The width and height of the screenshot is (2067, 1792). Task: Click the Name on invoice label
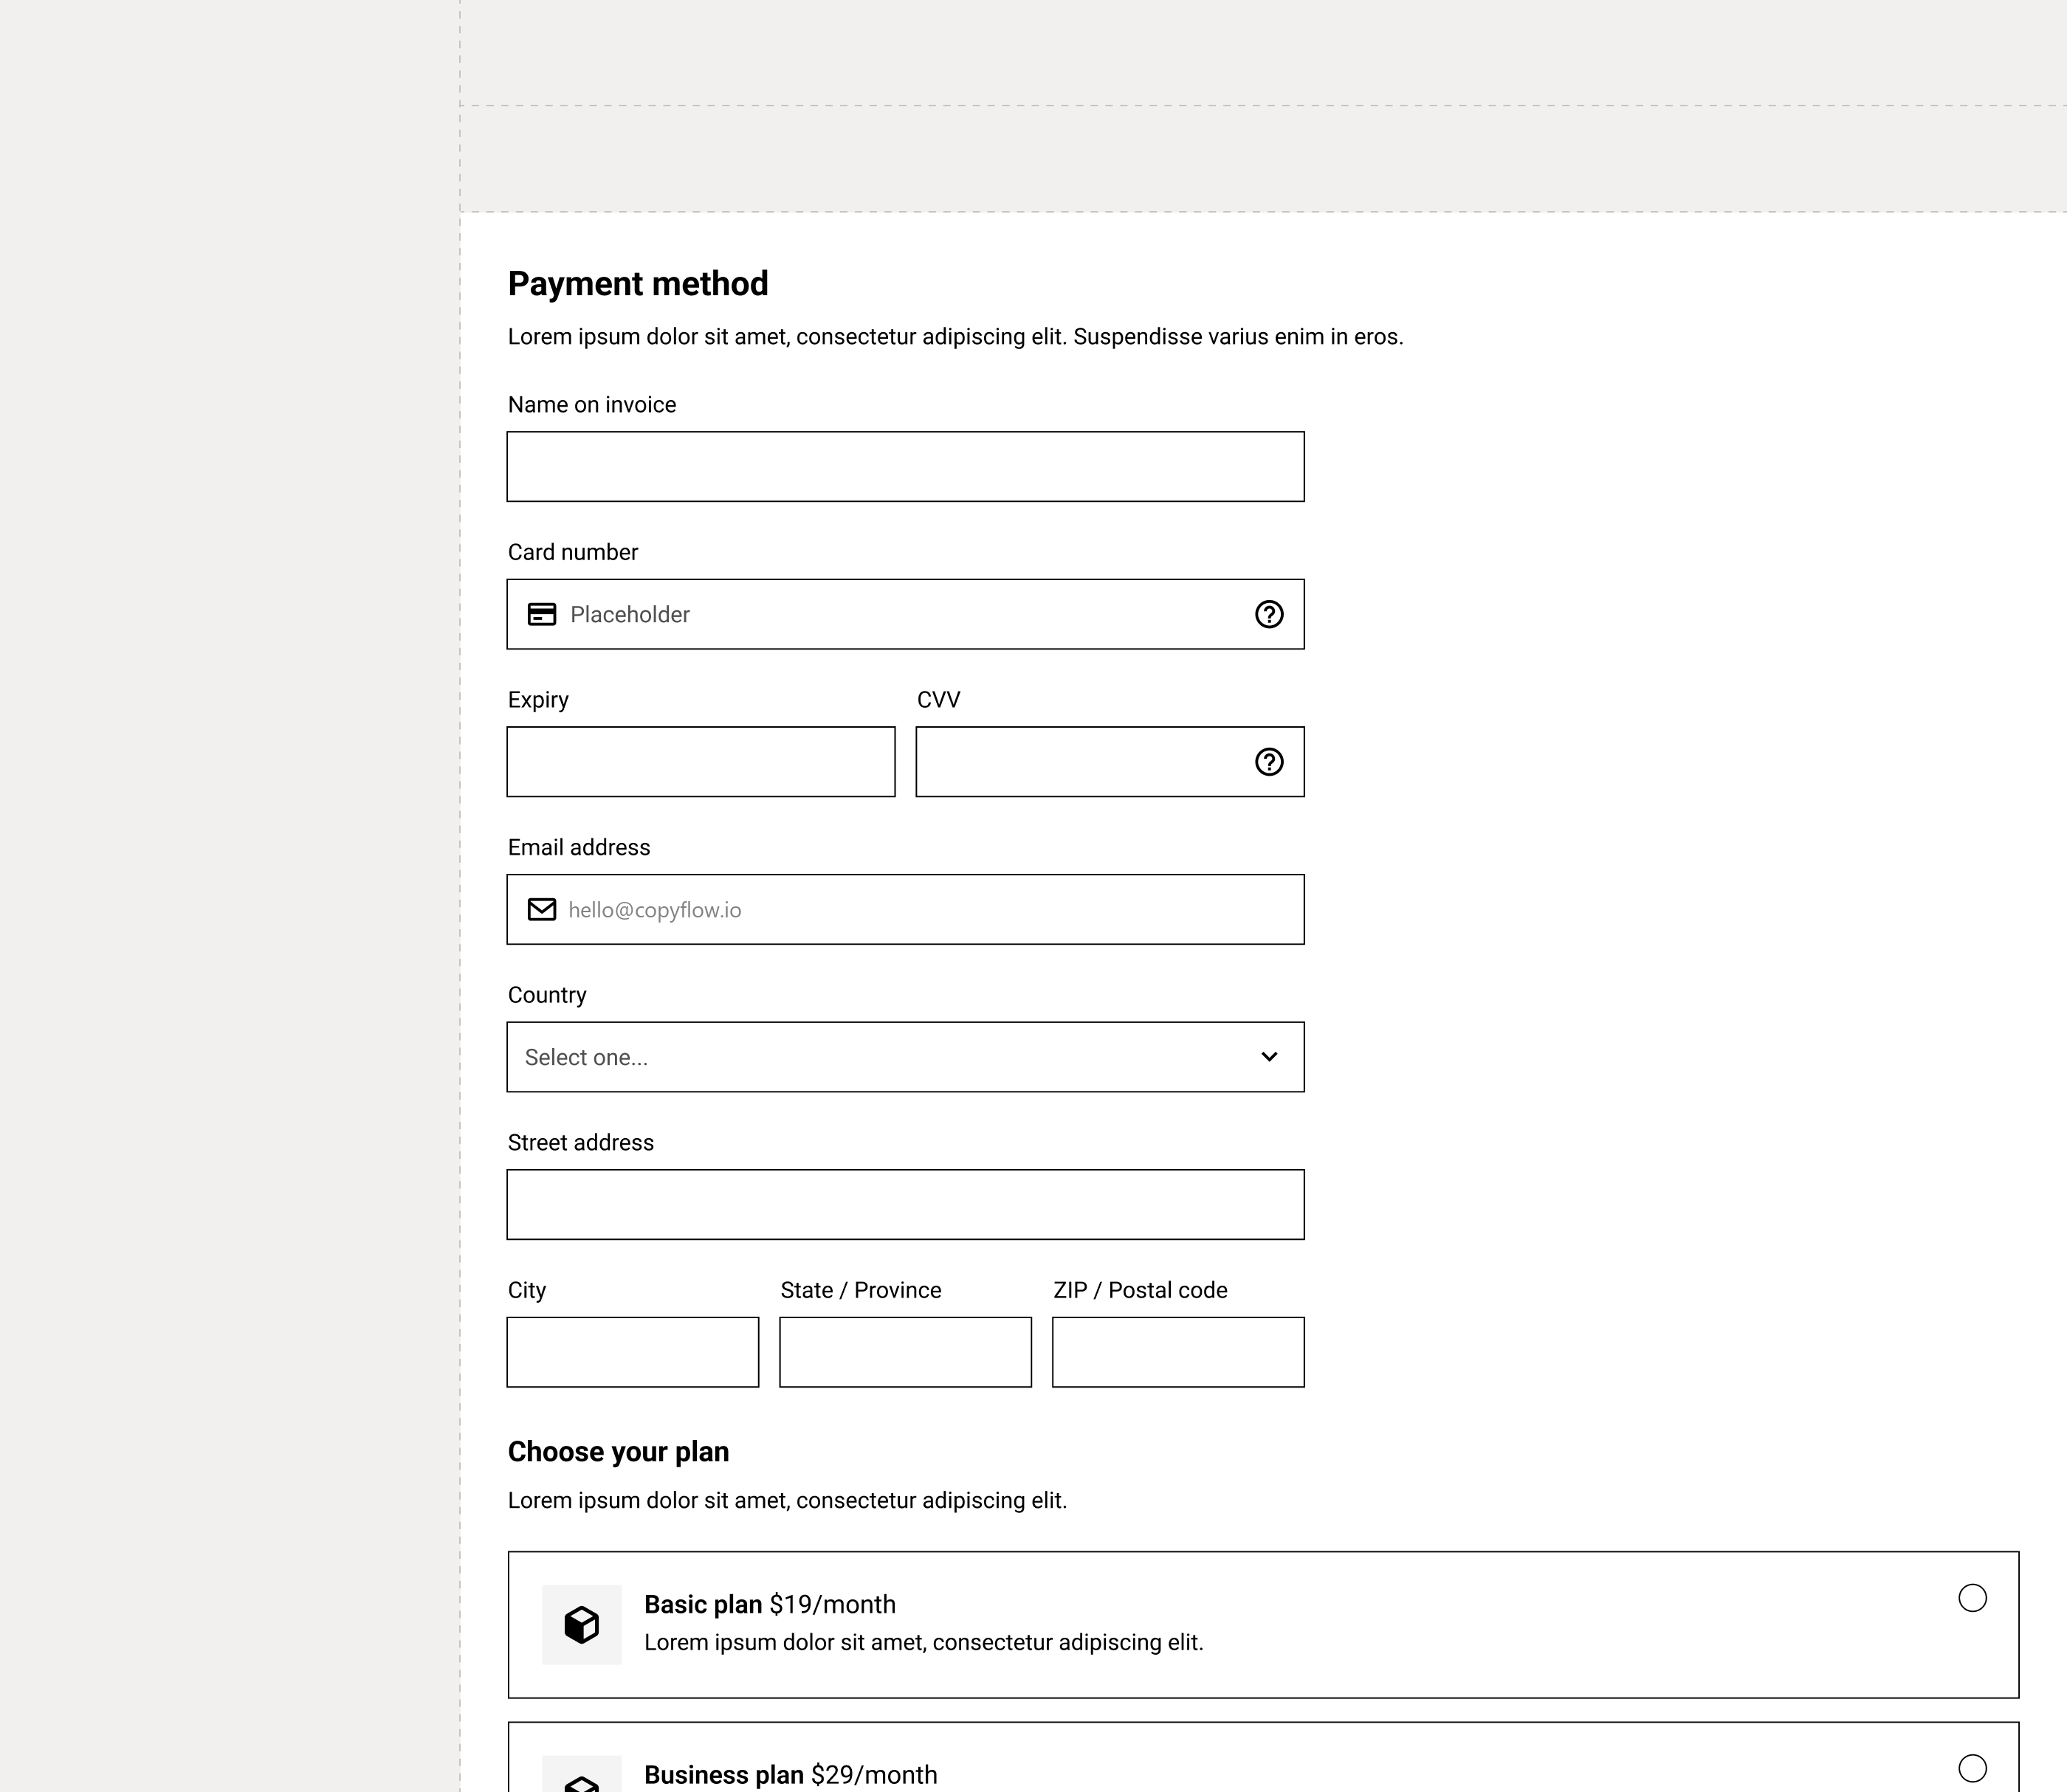point(592,405)
